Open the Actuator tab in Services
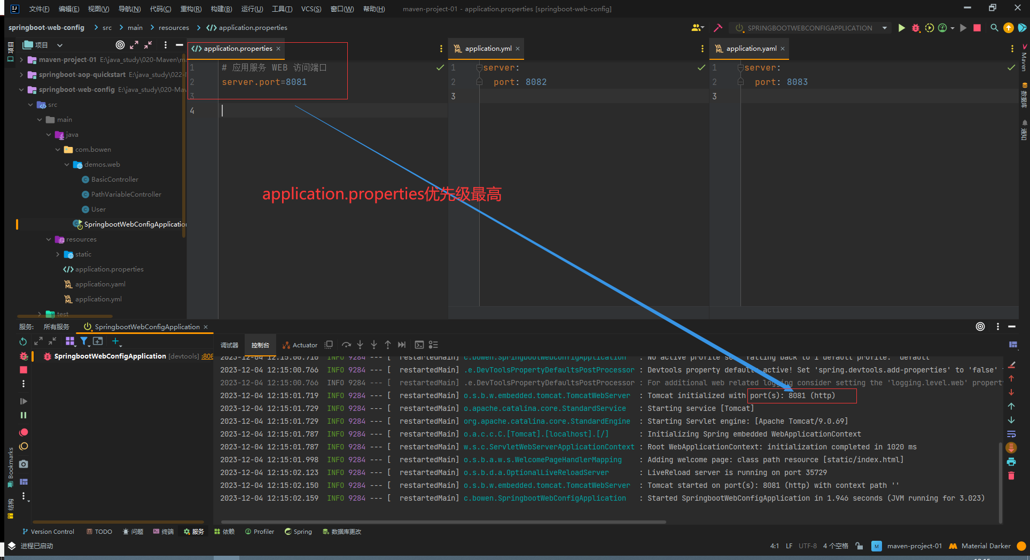The image size is (1030, 560). [x=300, y=345]
